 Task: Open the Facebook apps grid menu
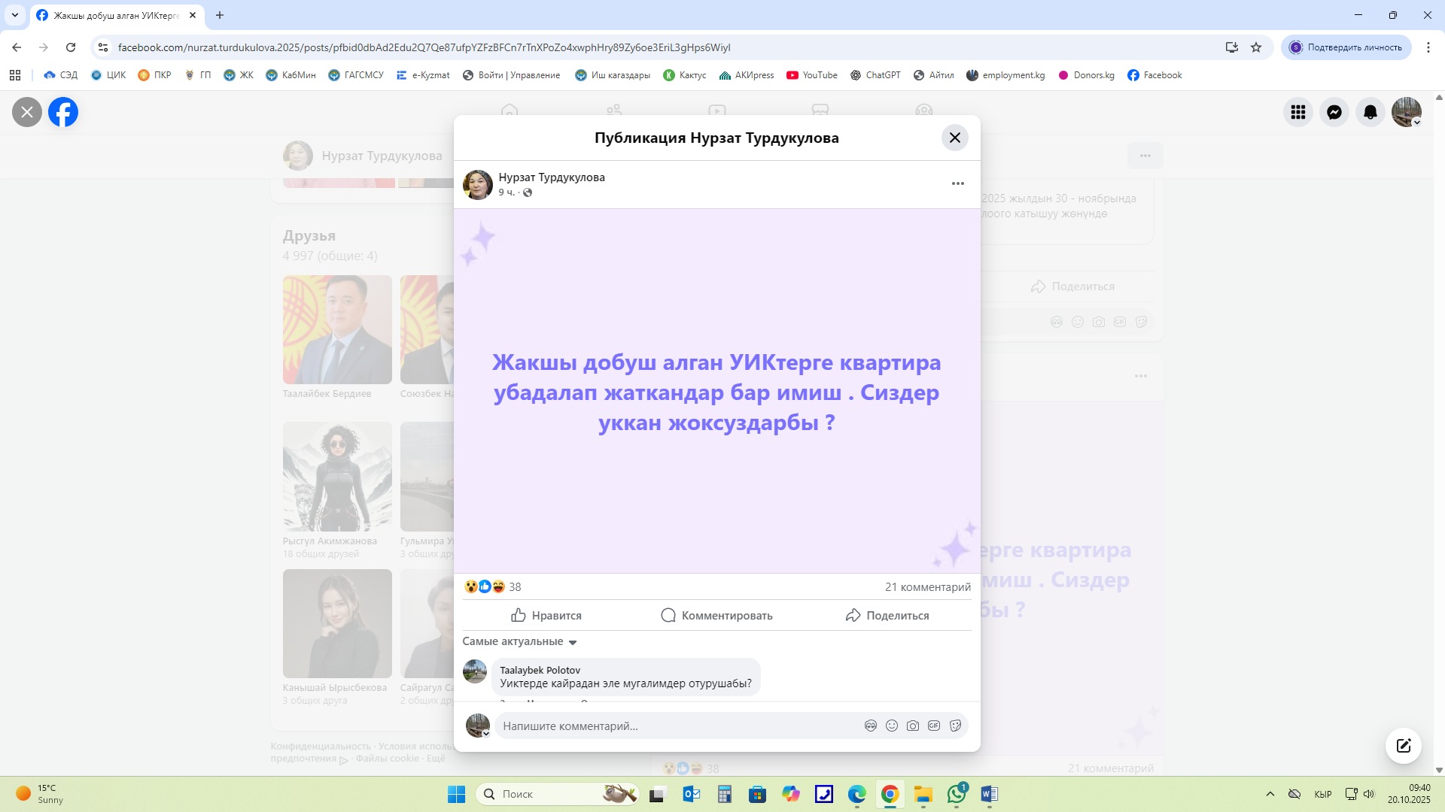tap(1297, 112)
